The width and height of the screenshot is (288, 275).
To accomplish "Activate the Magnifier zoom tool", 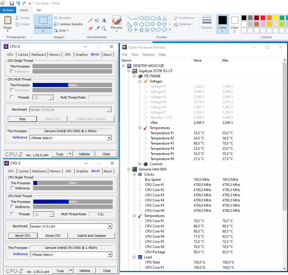I will pos(104,28).
